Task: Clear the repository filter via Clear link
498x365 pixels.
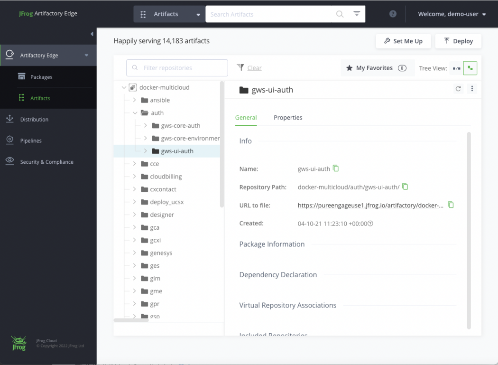Action: (x=254, y=68)
